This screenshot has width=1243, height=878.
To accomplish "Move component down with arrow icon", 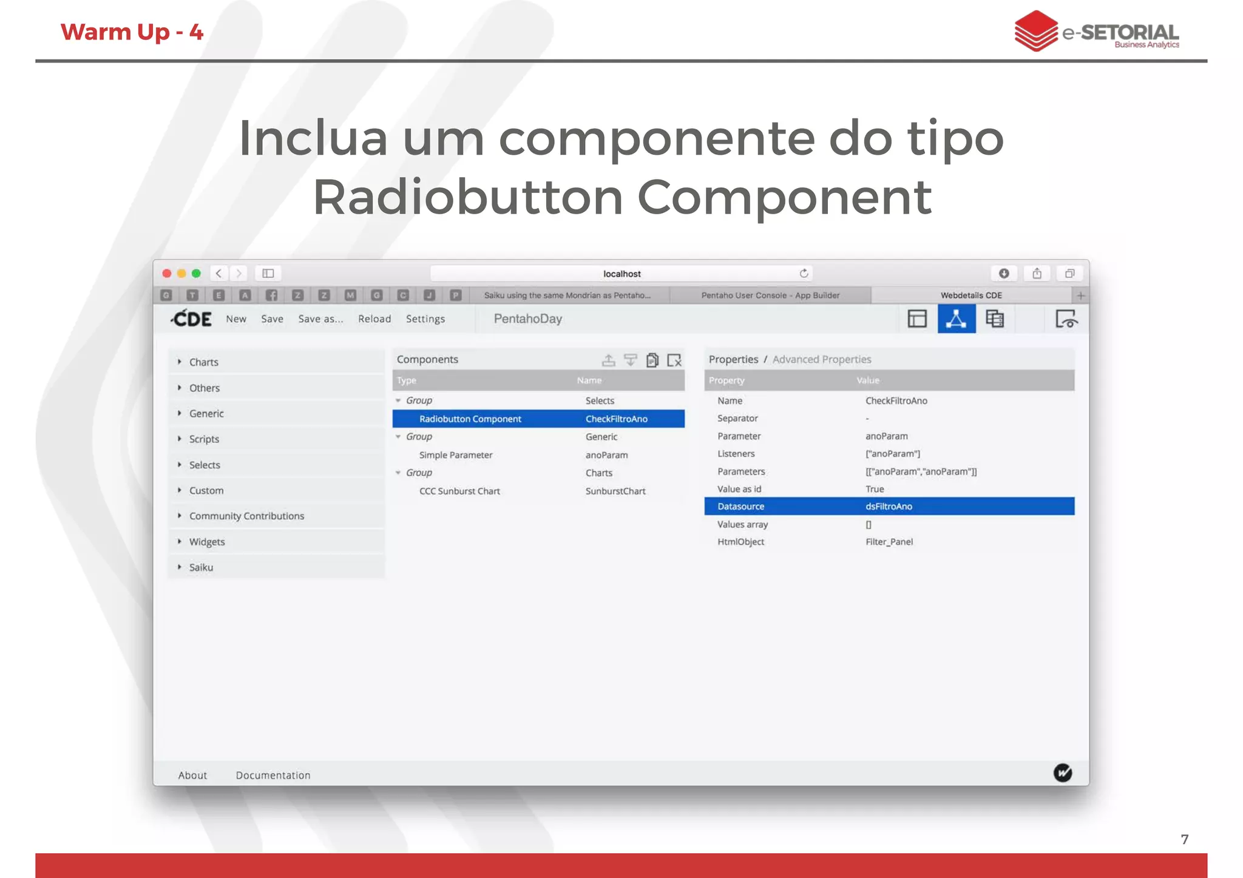I will 631,360.
